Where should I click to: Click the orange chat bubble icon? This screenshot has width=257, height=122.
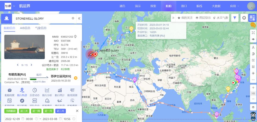[x=253, y=26]
